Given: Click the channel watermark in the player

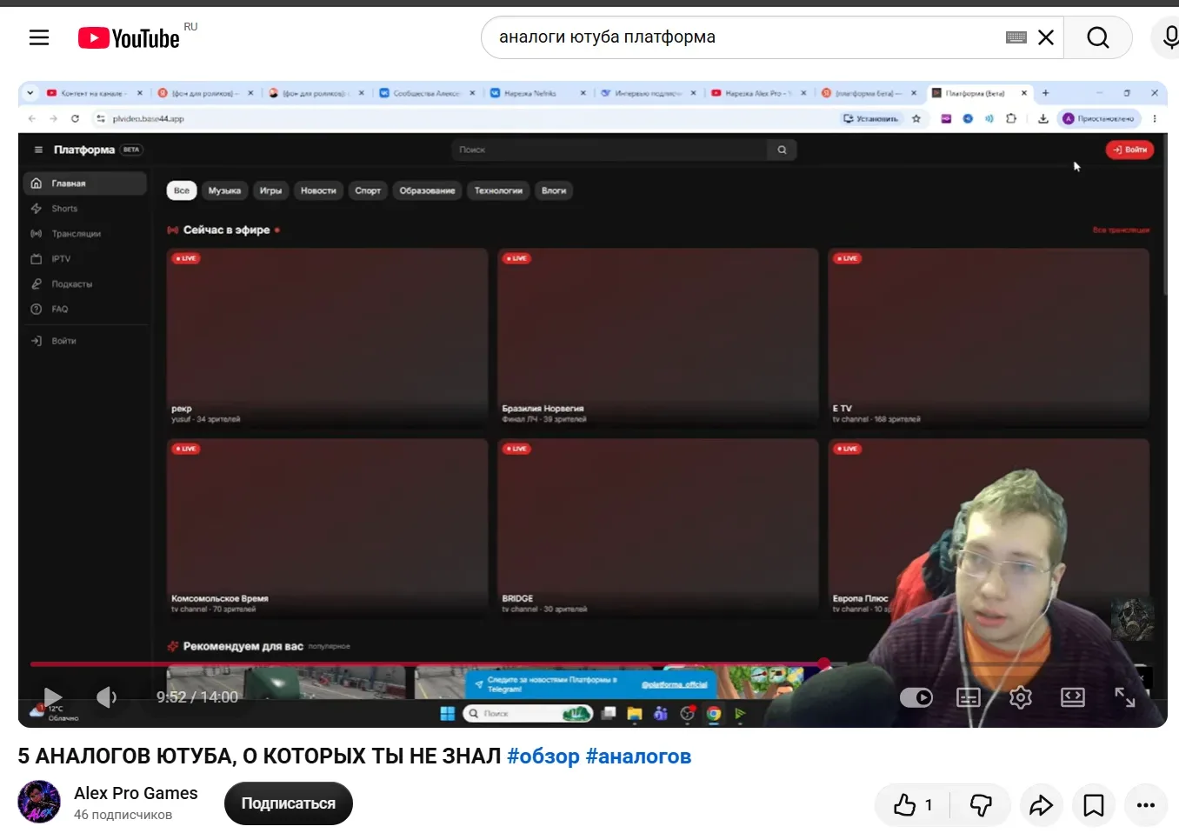Looking at the screenshot, I should click(x=1132, y=618).
